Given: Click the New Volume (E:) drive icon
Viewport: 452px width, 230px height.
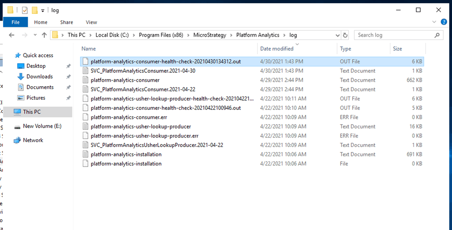Looking at the screenshot, I should click(x=17, y=127).
